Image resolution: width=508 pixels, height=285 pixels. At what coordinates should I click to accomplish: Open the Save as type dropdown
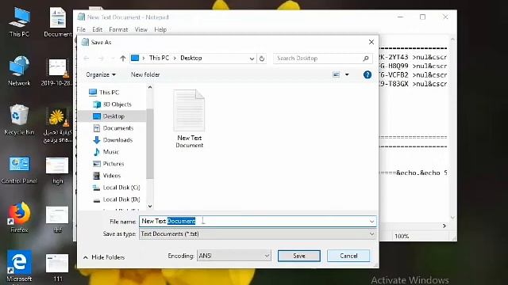pos(257,234)
